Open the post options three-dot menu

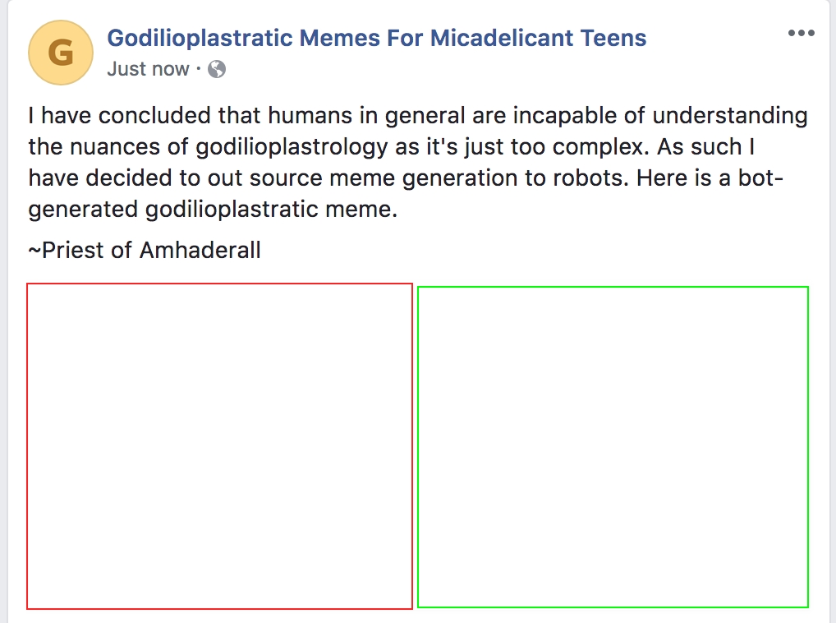pyautogui.click(x=802, y=33)
